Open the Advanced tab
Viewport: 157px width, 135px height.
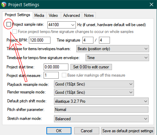pyautogui.click(x=71, y=15)
